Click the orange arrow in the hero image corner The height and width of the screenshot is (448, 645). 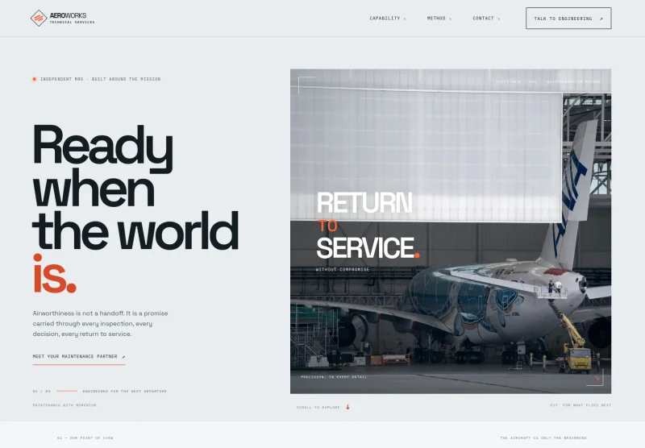pos(597,378)
